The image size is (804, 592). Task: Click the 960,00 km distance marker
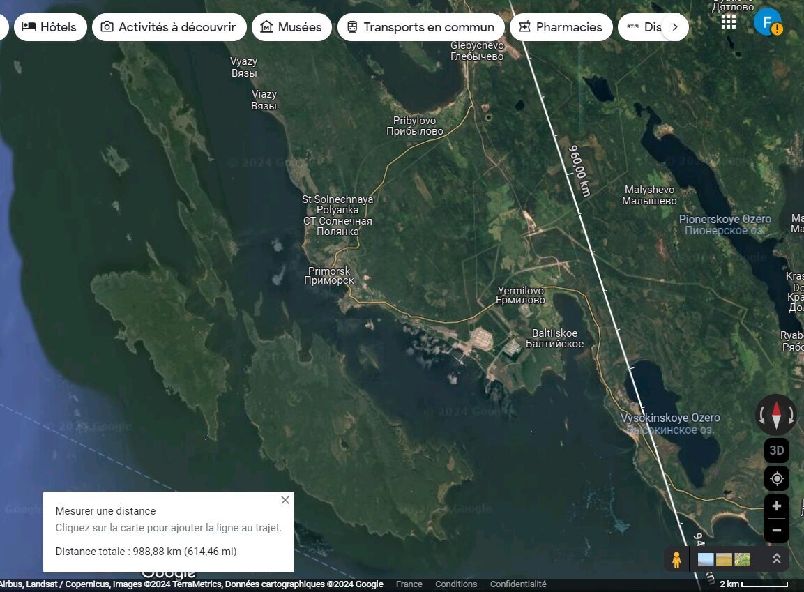coord(579,171)
